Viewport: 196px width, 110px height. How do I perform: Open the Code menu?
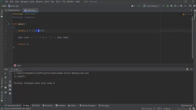[x=32, y=2]
